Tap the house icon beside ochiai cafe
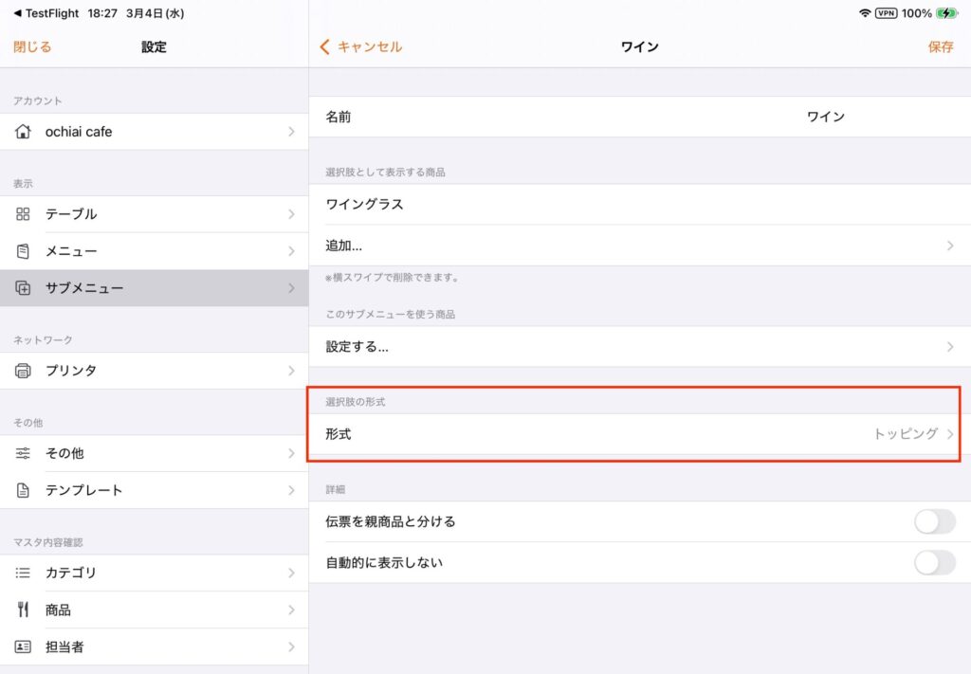This screenshot has height=674, width=971. 24,132
